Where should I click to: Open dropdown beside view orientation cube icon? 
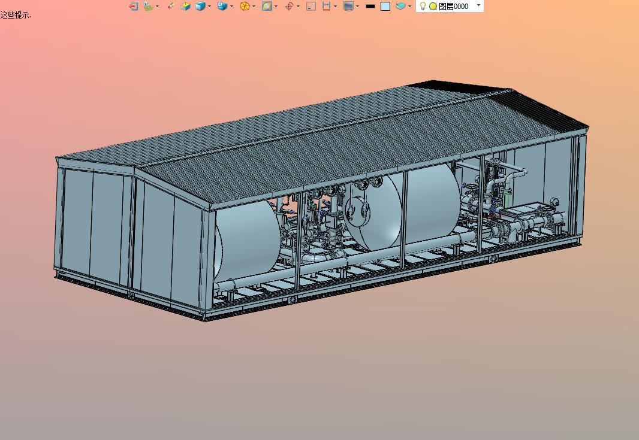point(231,6)
